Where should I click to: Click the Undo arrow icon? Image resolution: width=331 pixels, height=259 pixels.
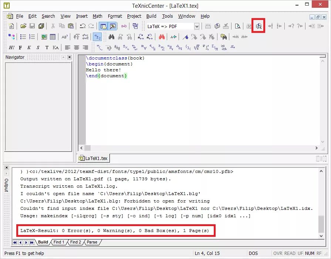[x=82, y=26]
